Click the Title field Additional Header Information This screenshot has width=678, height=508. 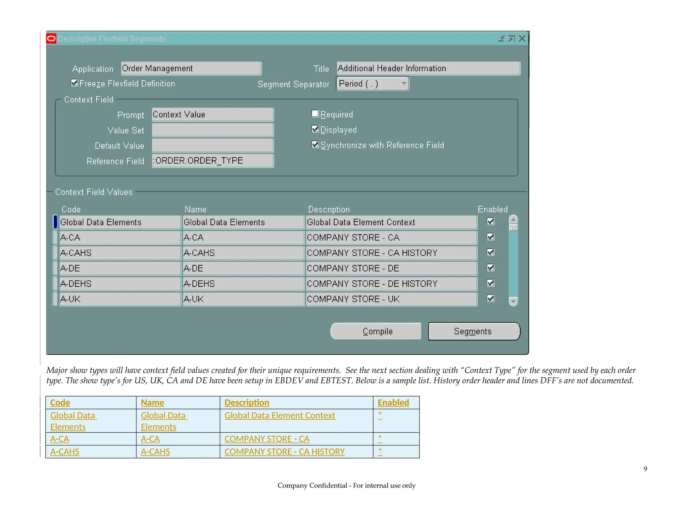428,68
